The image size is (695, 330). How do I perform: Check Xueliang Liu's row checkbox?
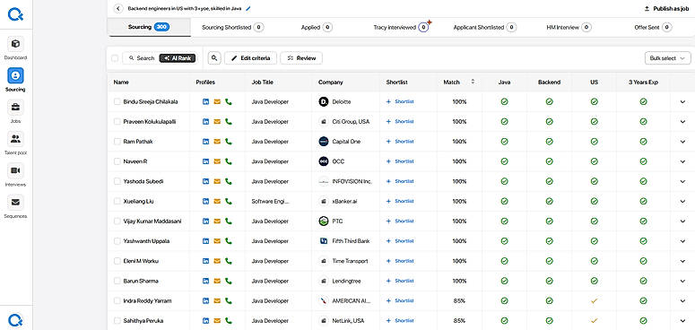coord(117,202)
